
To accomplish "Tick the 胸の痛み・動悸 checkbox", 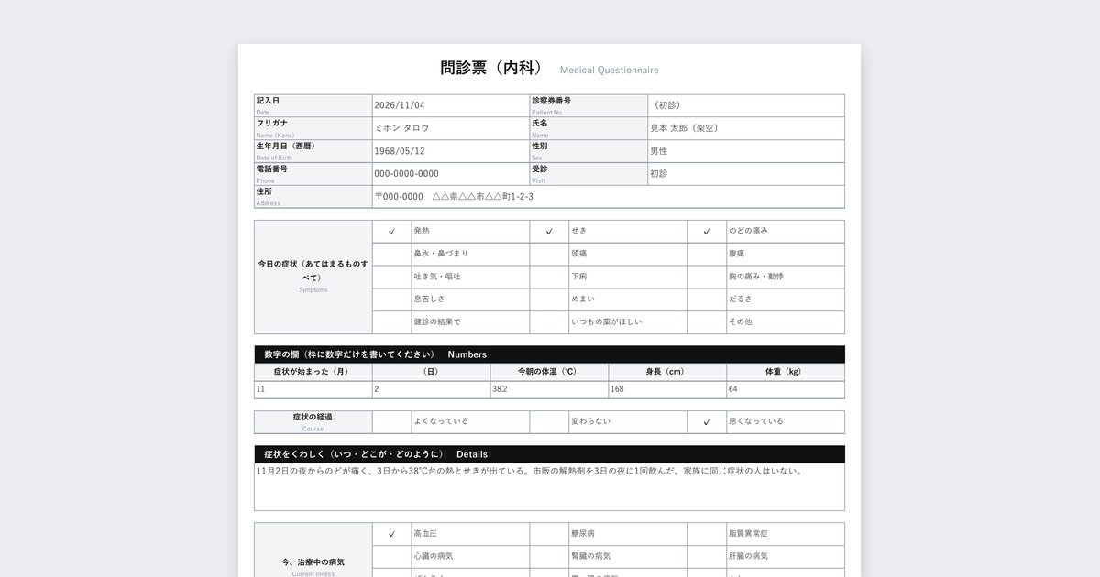I will [x=707, y=278].
